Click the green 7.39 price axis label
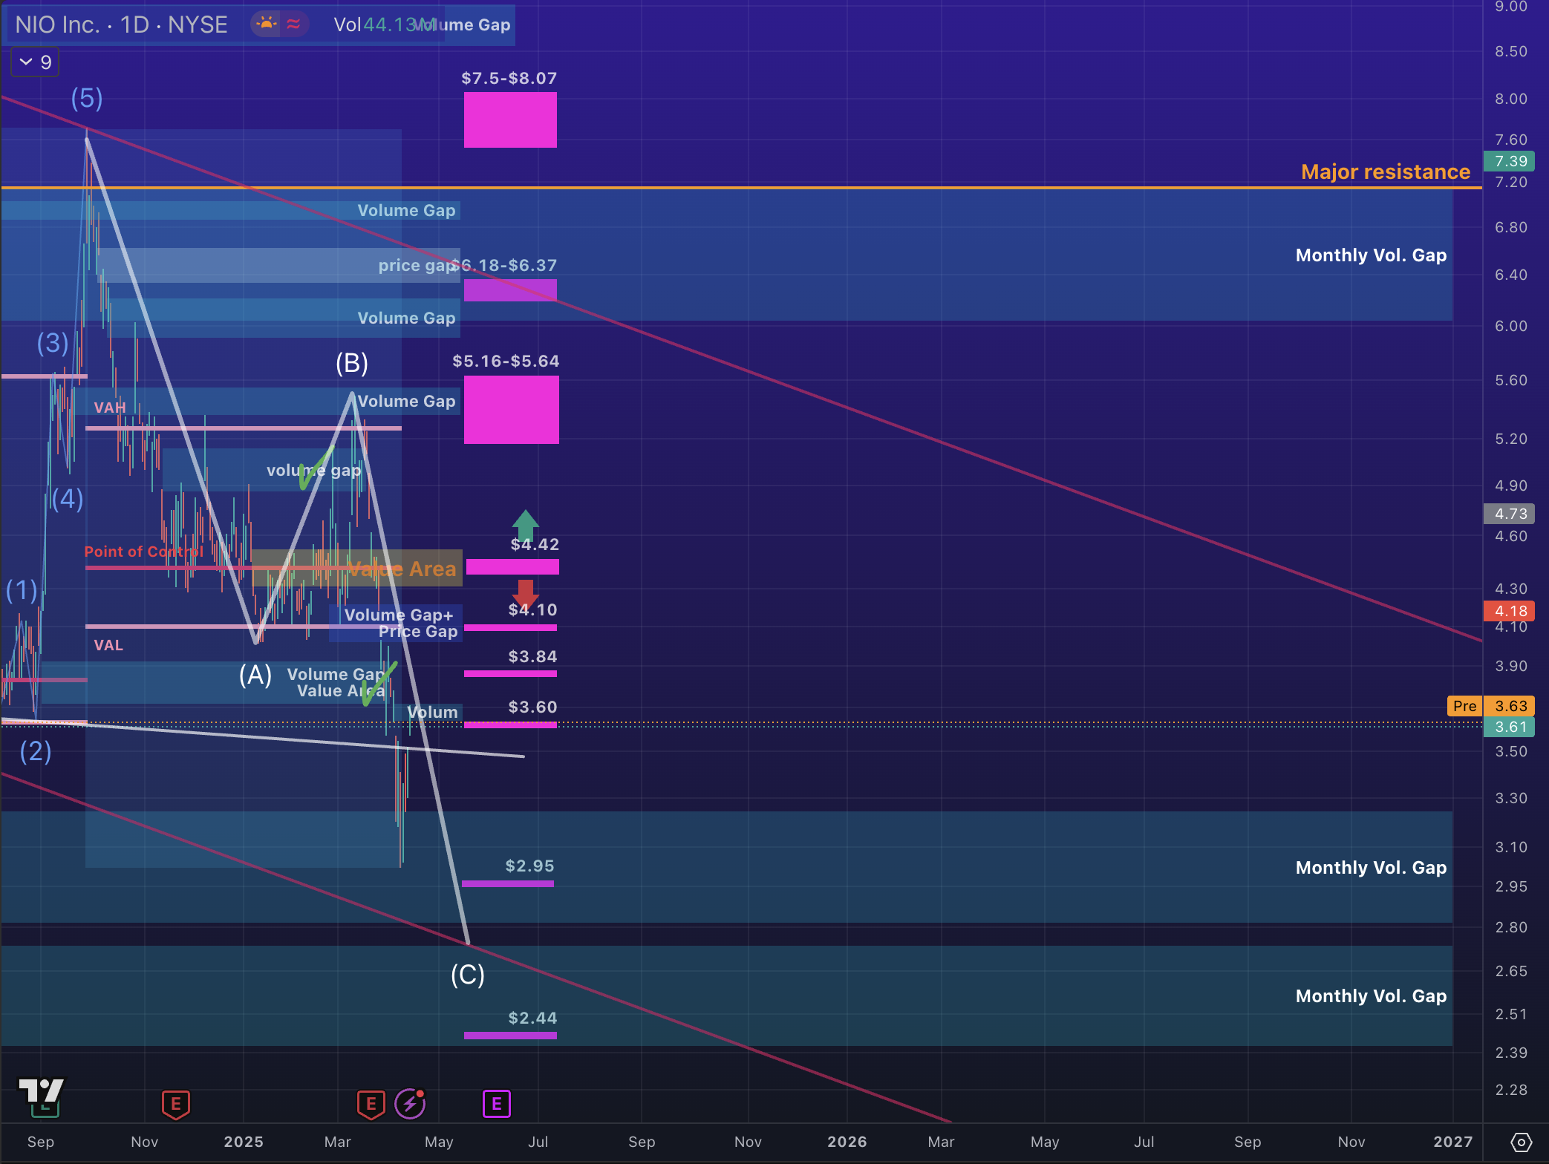The image size is (1549, 1164). pos(1510,161)
